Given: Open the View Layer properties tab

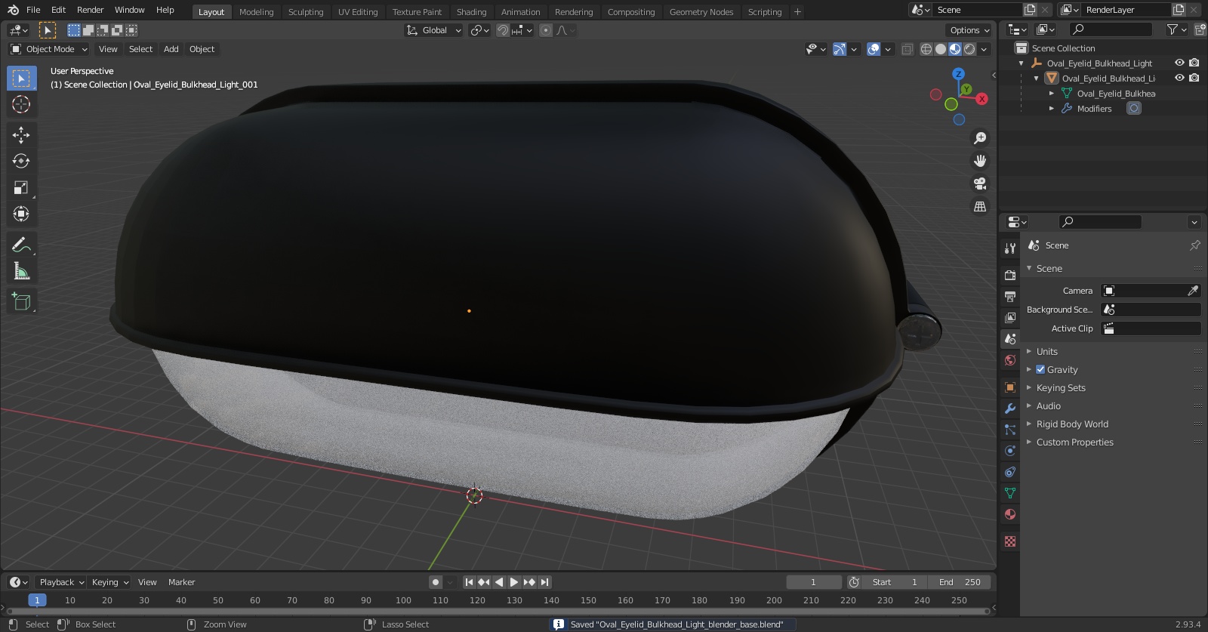Looking at the screenshot, I should [1010, 317].
